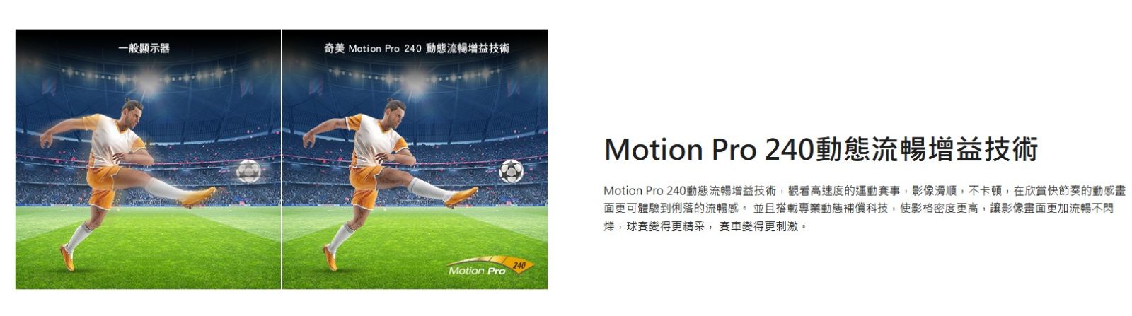Click the 奇美 Motion Pro 240 動態流暢增益技術 caption
This screenshot has width=1132, height=316.
pos(417,48)
